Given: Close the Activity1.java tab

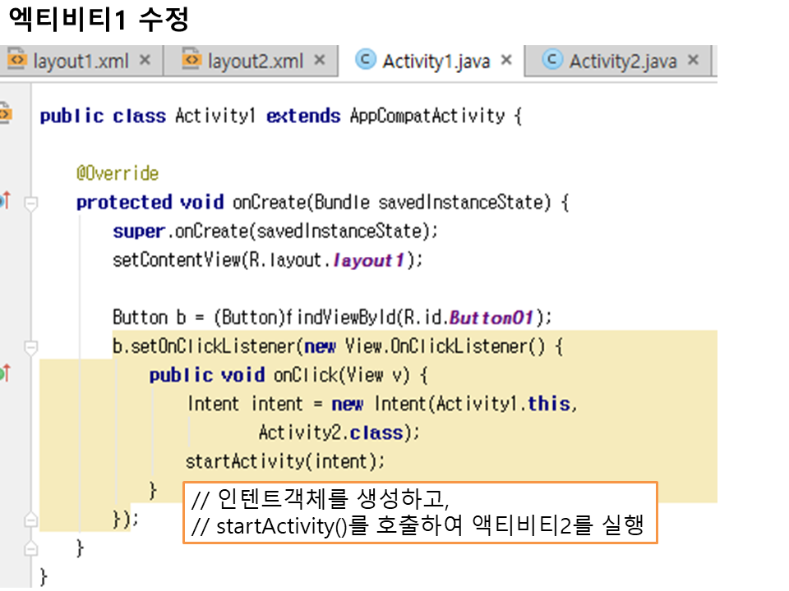Looking at the screenshot, I should (506, 60).
